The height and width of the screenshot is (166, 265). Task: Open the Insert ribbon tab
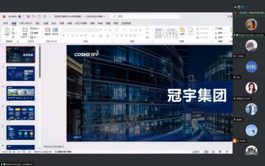[x=38, y=23]
